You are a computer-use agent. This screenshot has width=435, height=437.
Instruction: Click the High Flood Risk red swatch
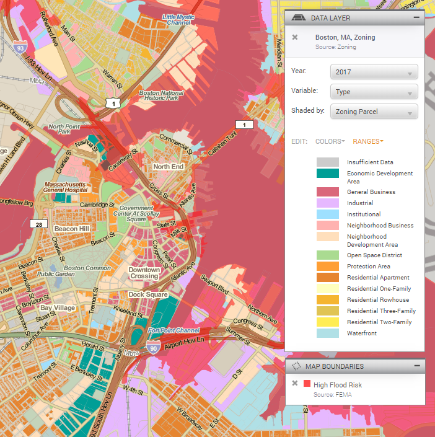click(307, 384)
